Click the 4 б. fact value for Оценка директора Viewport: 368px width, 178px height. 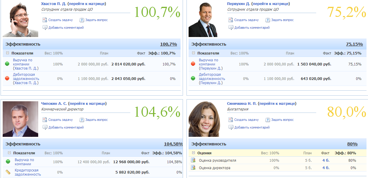pos(326,168)
